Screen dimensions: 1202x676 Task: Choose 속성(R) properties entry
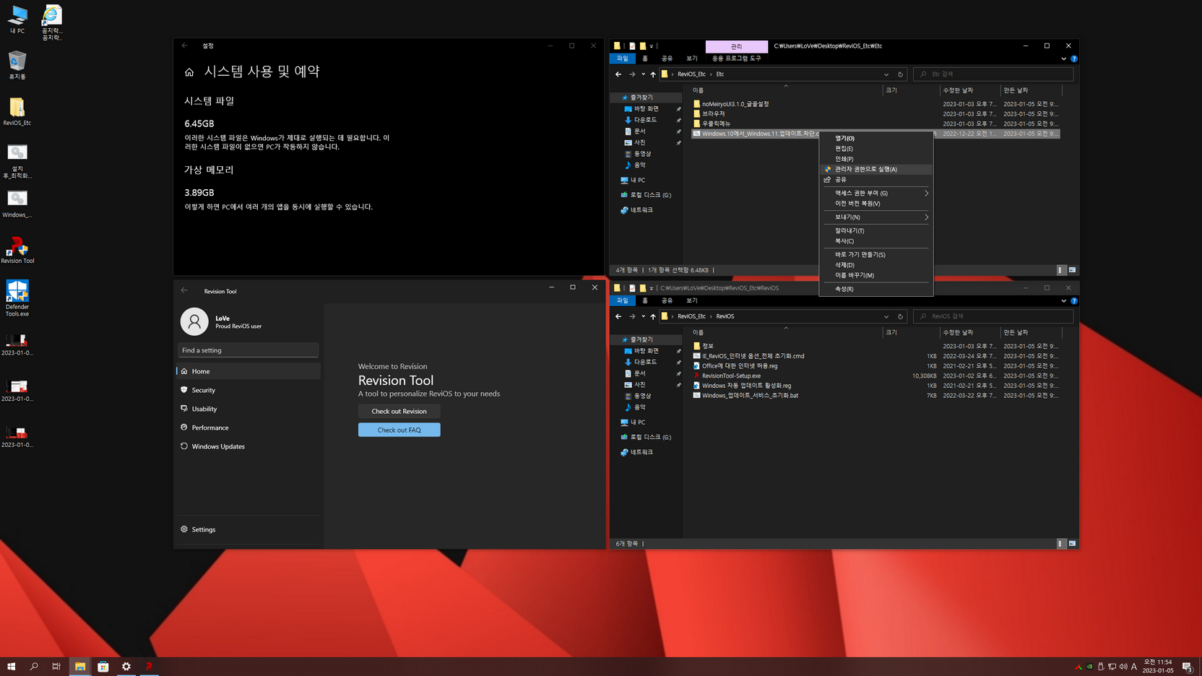876,289
